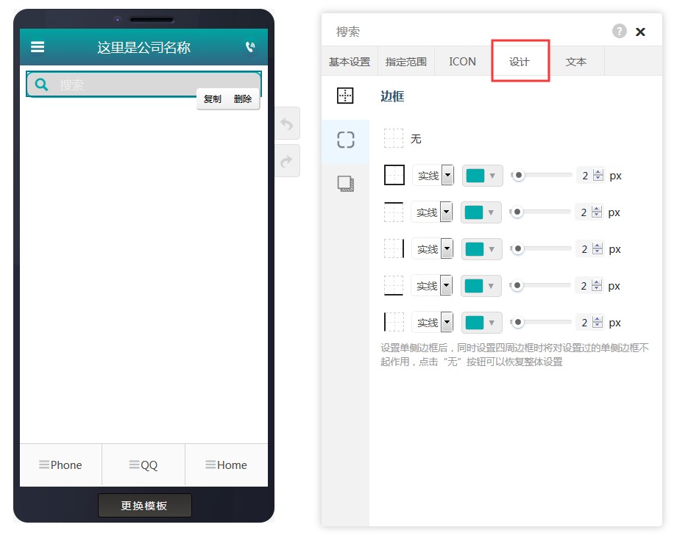Click stepper arrows for right border width

coord(598,248)
